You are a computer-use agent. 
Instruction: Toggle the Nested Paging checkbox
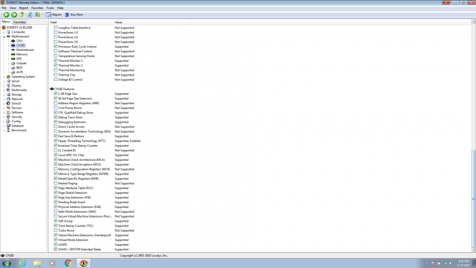click(56, 183)
